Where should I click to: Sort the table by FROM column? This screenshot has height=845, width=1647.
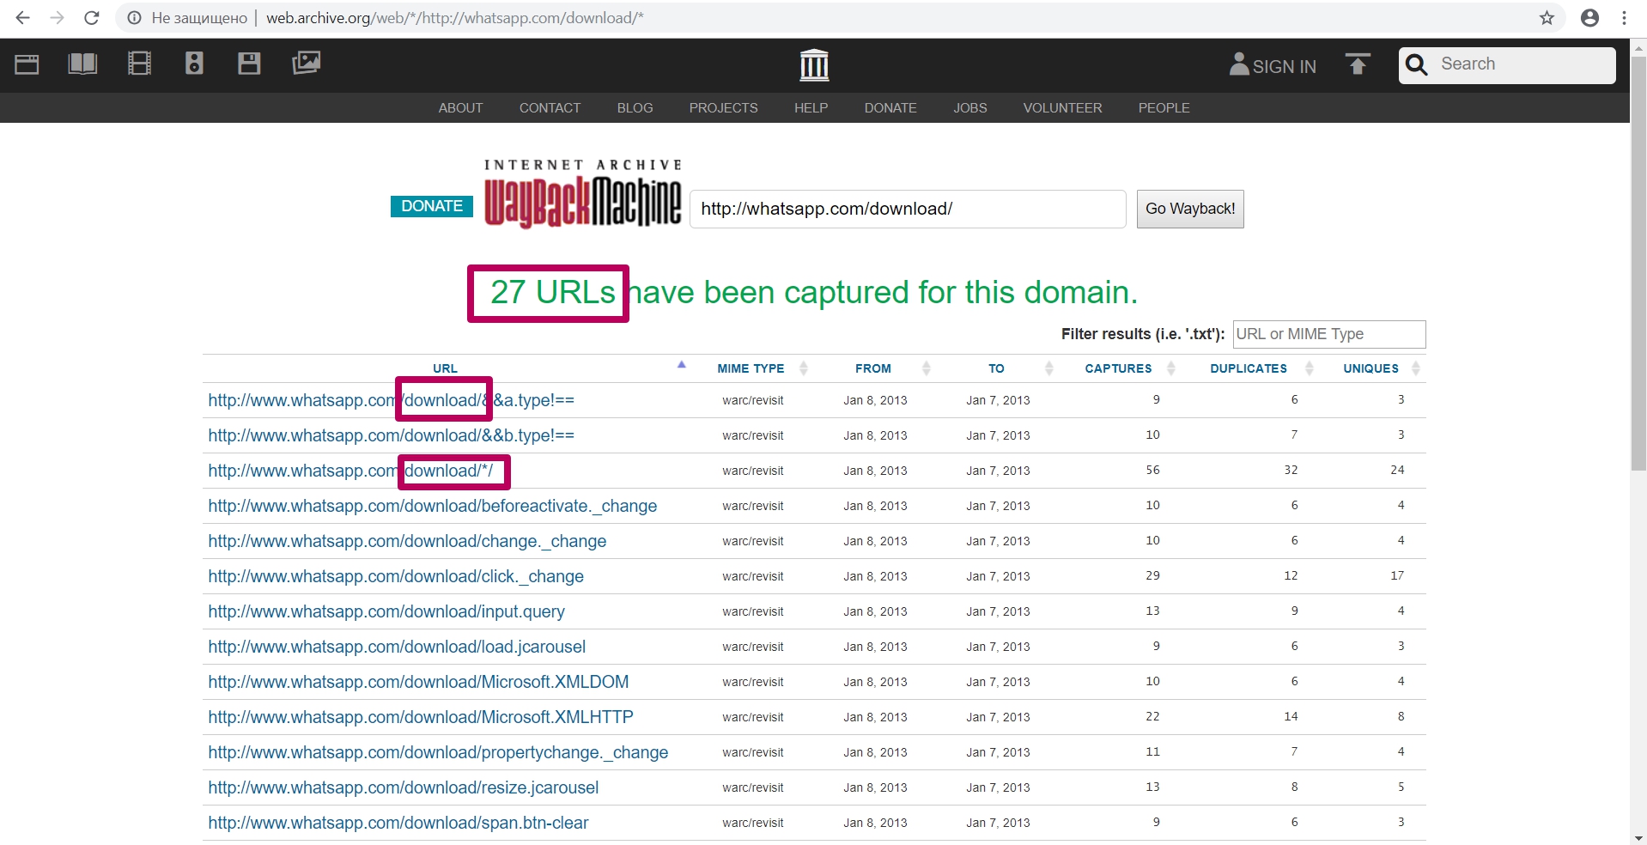tap(873, 368)
